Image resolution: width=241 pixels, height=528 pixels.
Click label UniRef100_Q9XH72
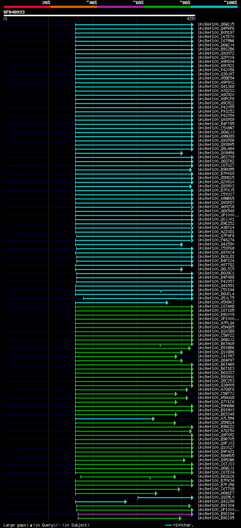tap(216, 53)
